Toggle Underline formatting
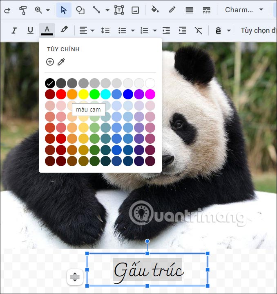The height and width of the screenshot is (294, 277). 30,31
